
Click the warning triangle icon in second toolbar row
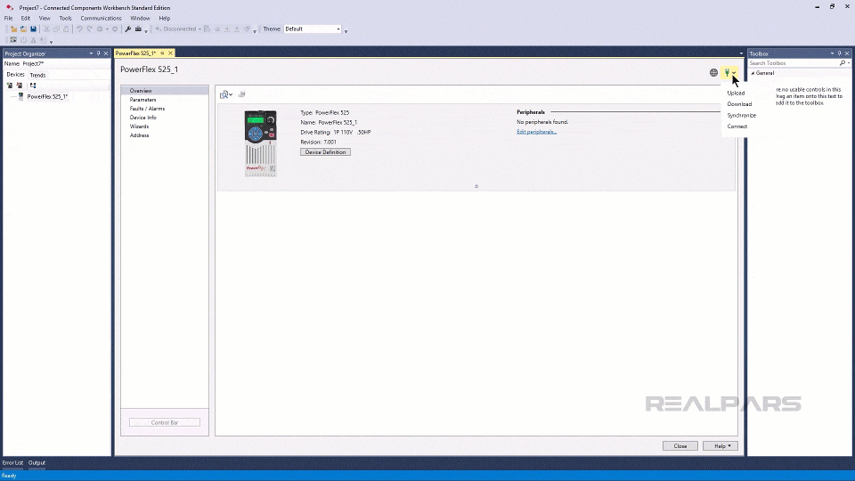click(33, 40)
